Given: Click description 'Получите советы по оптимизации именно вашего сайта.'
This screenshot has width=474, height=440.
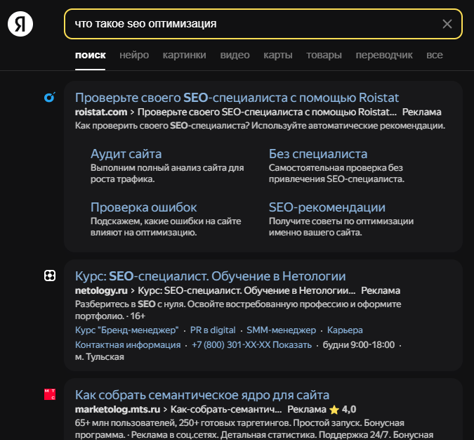Looking at the screenshot, I should (x=341, y=226).
